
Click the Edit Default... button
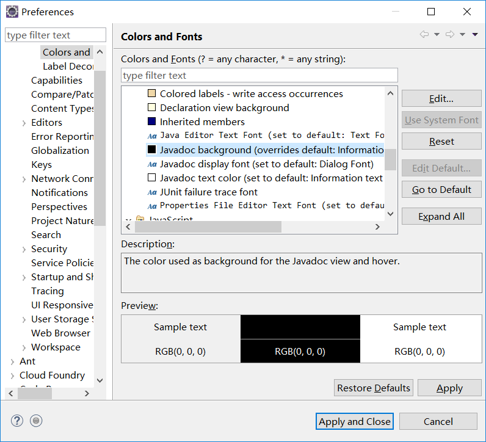click(x=441, y=168)
